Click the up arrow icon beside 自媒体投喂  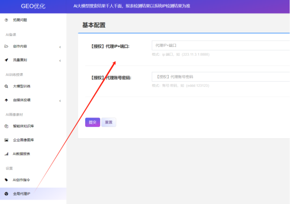[6, 100]
